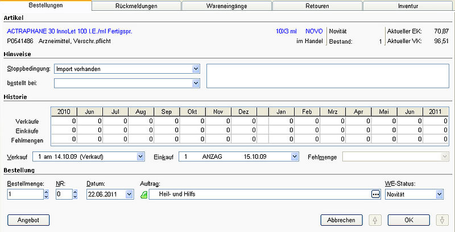Open the Inventur tab
Image resolution: width=455 pixels, height=232 pixels.
click(x=408, y=6)
